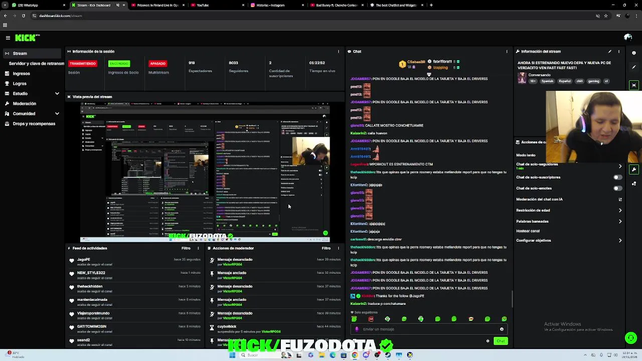Viewport: 642px width, 361px height.
Task: Click the Spanish stream tag
Action: point(547,81)
